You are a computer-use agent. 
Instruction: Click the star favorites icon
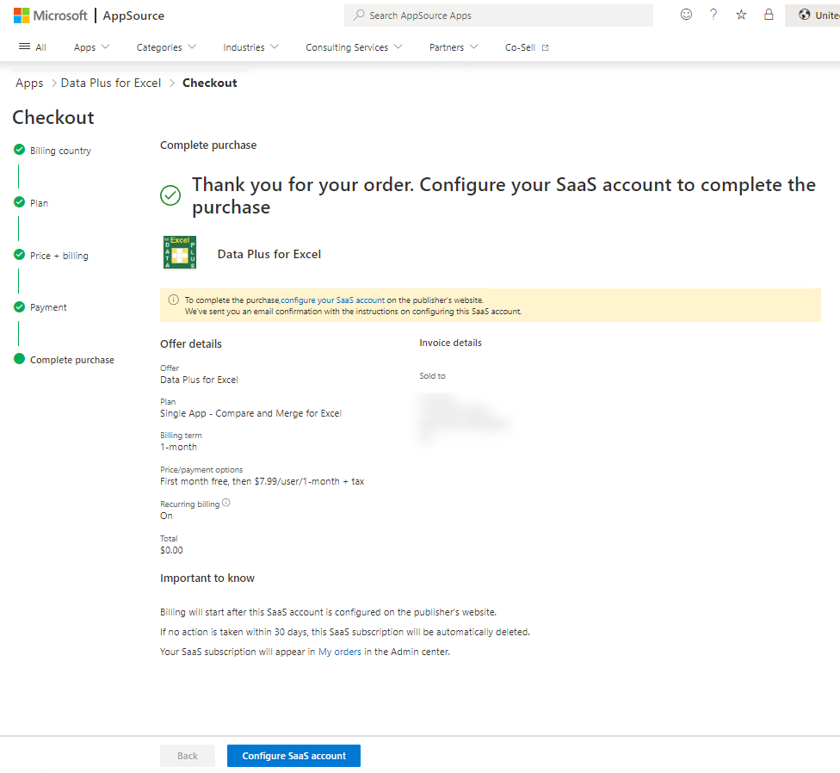741,15
